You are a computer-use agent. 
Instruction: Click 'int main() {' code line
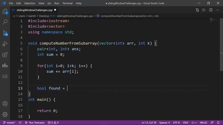pos(42,100)
